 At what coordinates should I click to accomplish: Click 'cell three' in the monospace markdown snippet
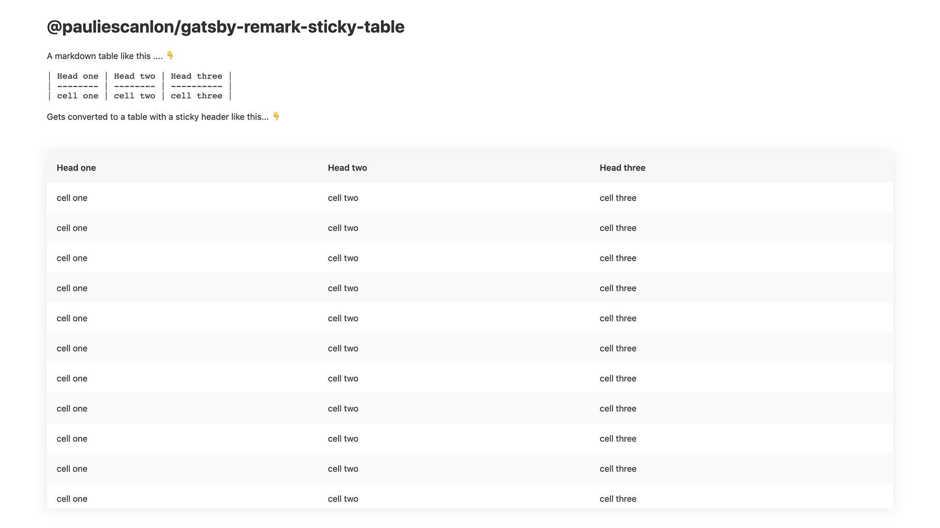click(196, 96)
